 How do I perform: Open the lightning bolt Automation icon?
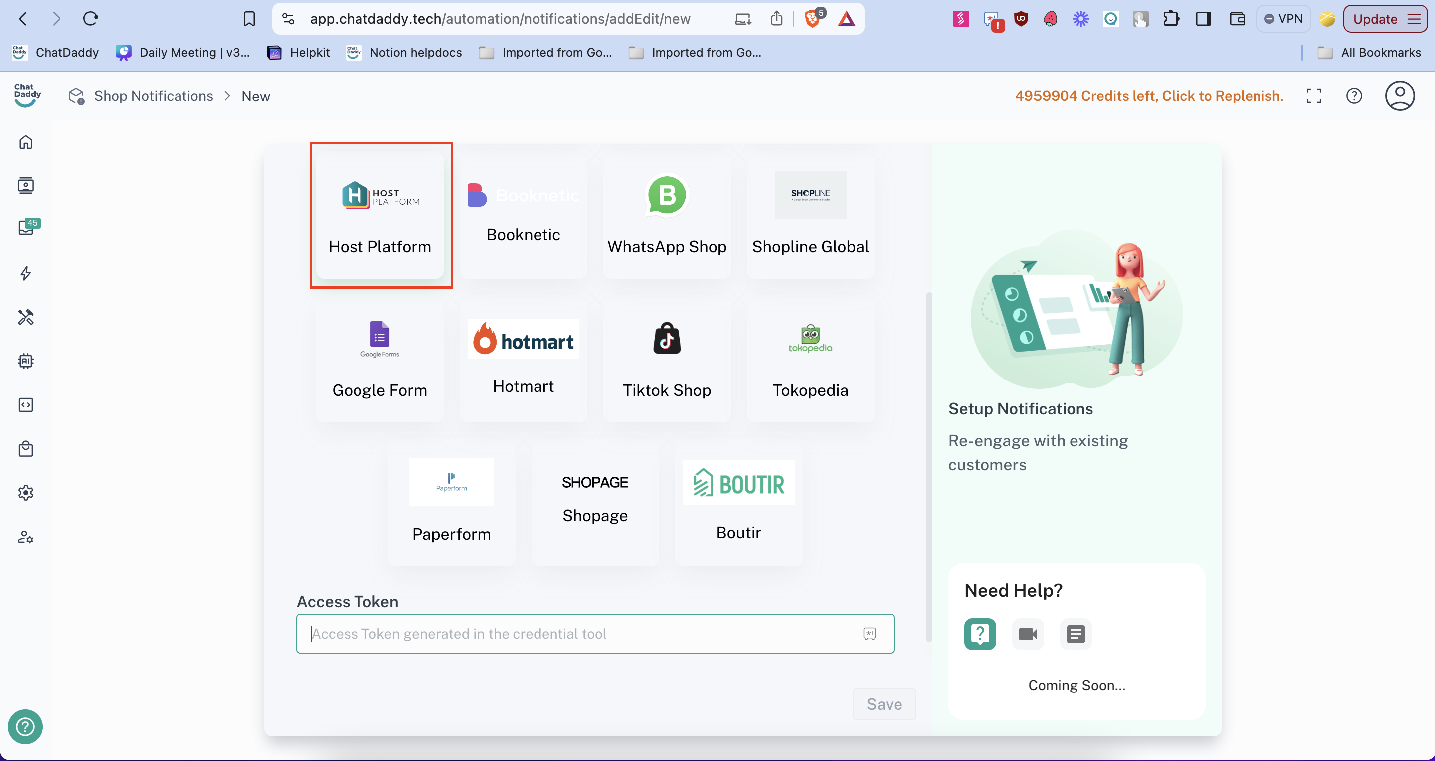click(x=25, y=273)
